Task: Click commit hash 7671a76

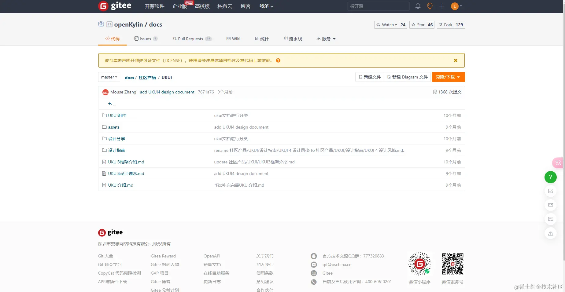Action: tap(206, 92)
